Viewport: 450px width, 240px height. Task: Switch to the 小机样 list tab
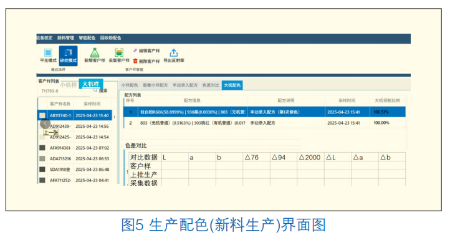tap(69, 85)
